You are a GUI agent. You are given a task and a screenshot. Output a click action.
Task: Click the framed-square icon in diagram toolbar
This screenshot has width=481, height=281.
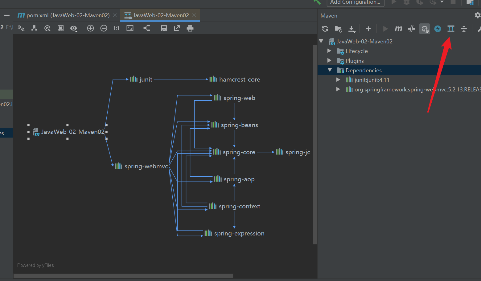[60, 28]
